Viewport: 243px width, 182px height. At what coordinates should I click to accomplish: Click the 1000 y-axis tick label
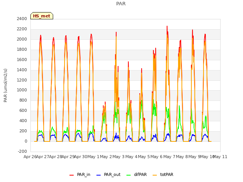[22, 90]
